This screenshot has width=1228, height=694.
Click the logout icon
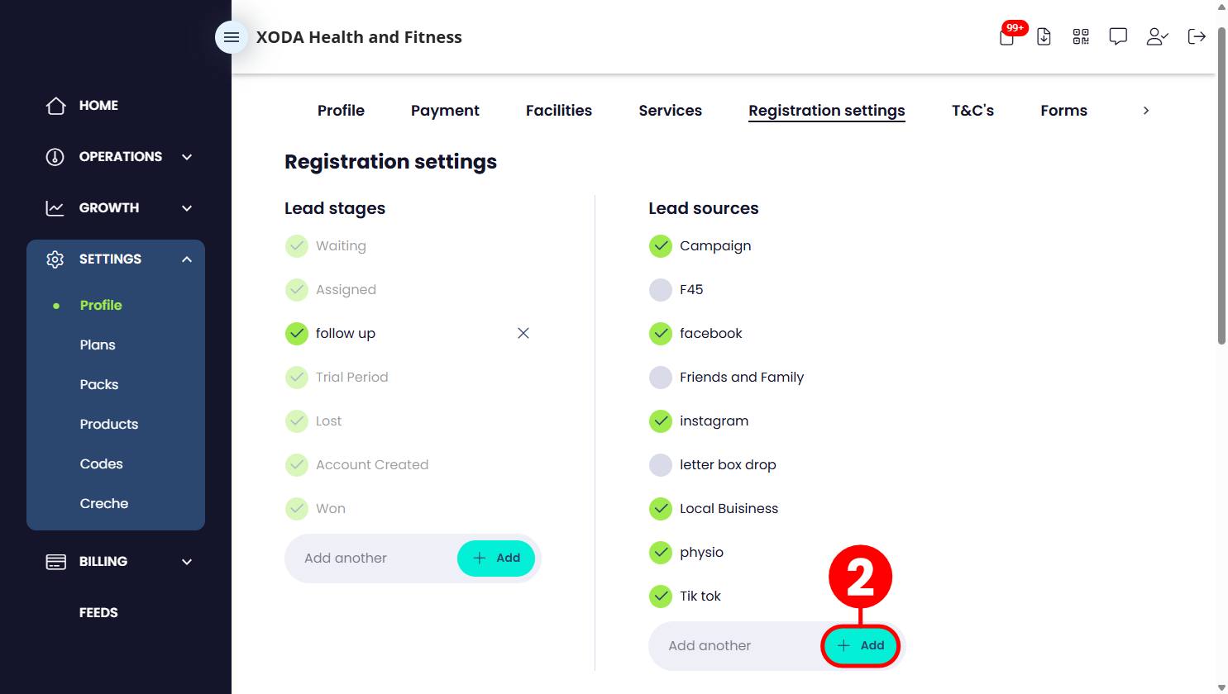click(x=1197, y=36)
